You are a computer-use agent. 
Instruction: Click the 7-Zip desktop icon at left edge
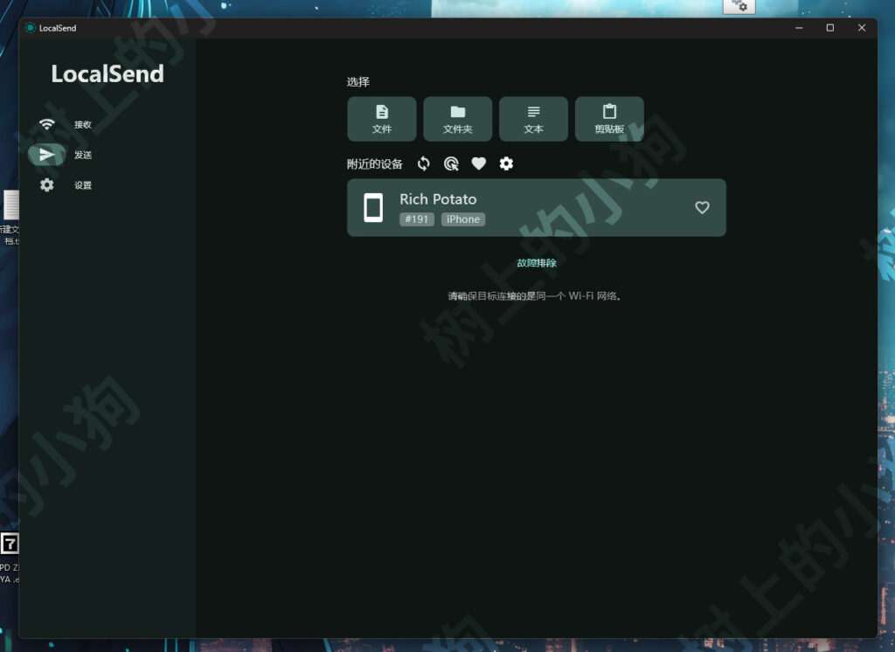point(10,544)
